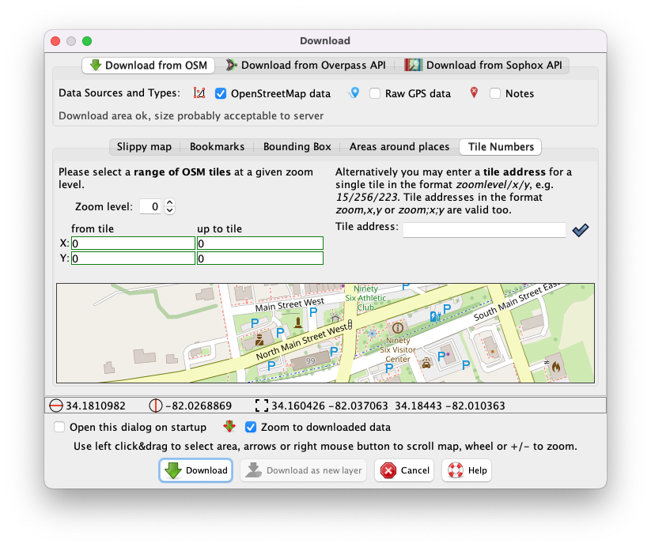This screenshot has height=547, width=651.
Task: Enable the Raw GPS data checkbox
Action: click(x=375, y=93)
